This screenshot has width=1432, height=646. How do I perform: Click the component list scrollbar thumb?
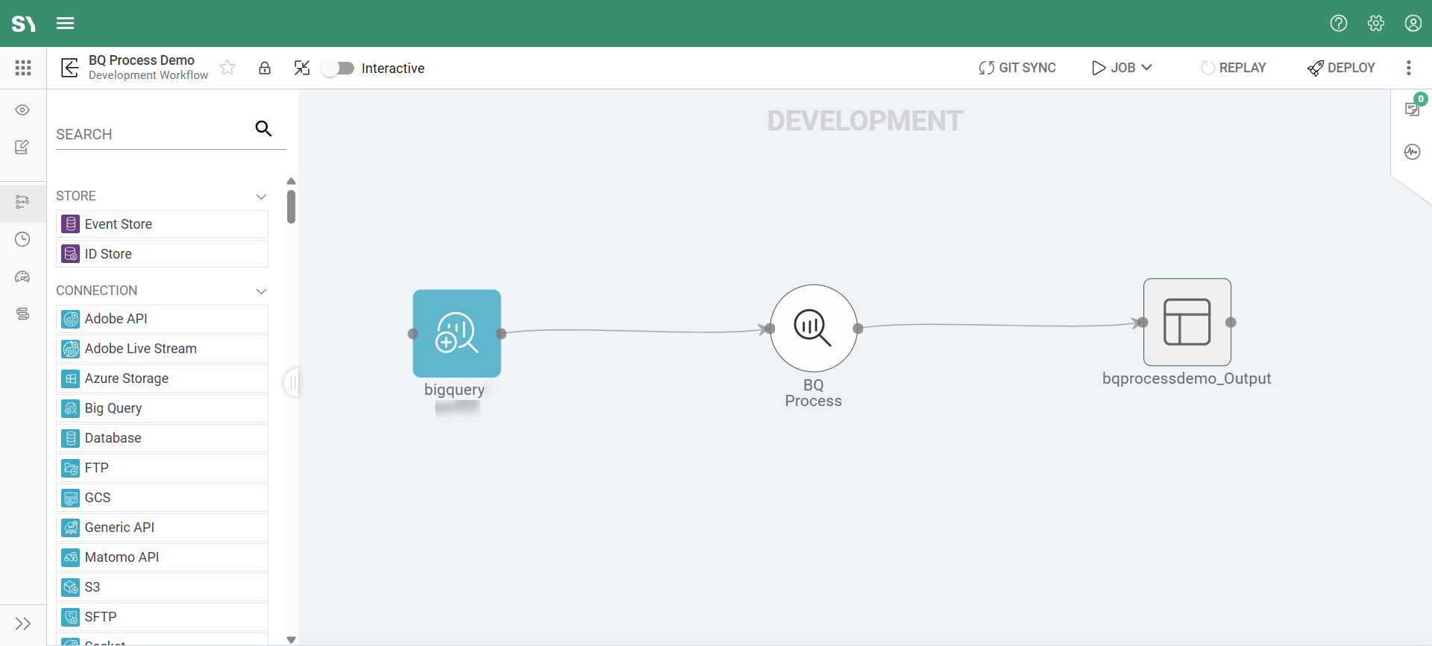click(291, 206)
